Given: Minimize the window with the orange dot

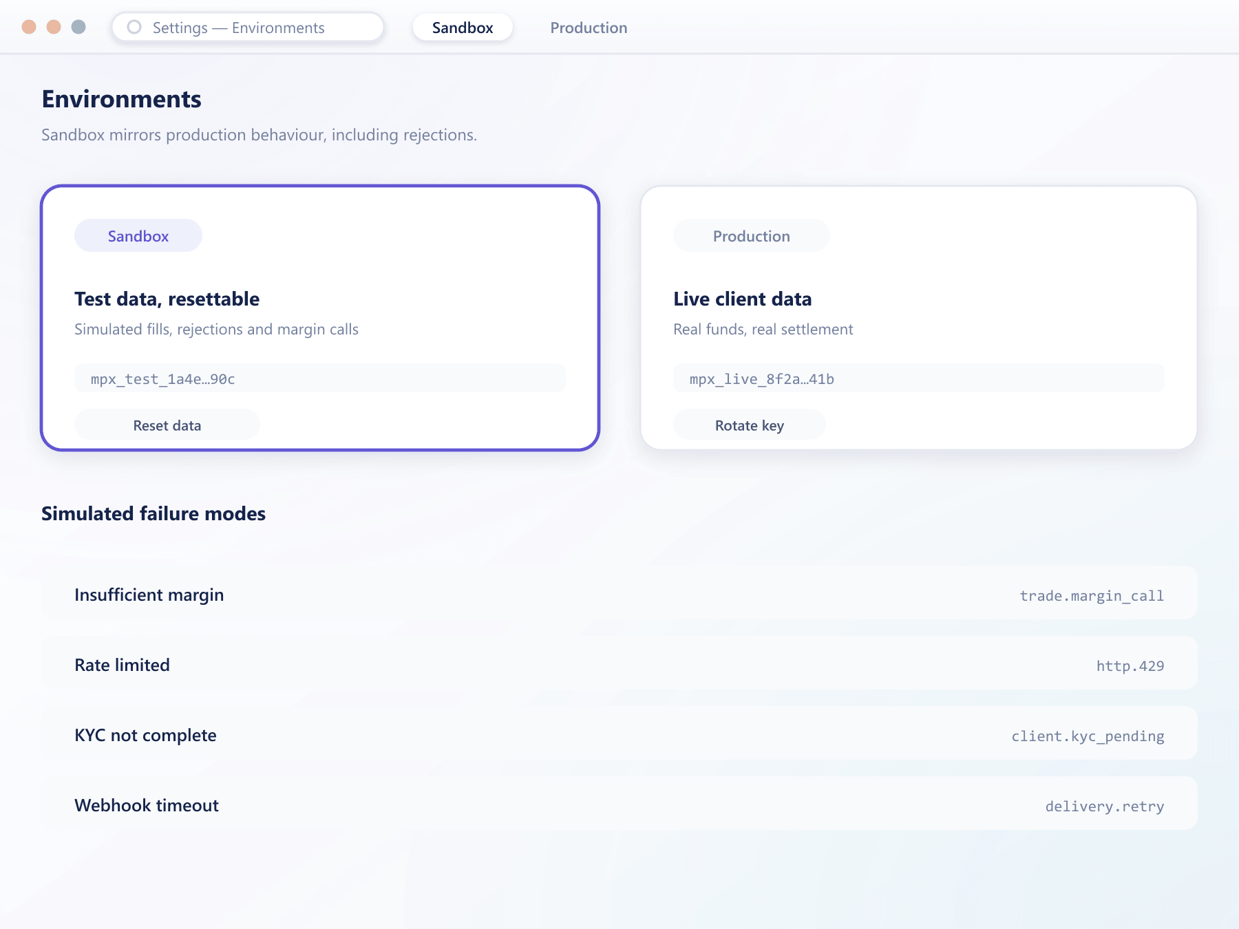Looking at the screenshot, I should (x=54, y=27).
